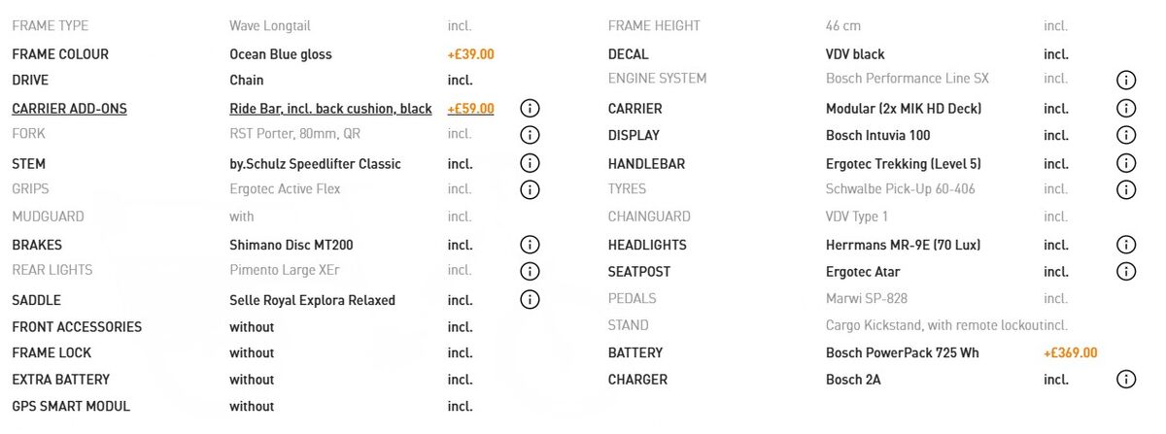This screenshot has width=1166, height=434.
Task: Open Schwalbe Pick-Up tyres info icon
Action: [1126, 189]
